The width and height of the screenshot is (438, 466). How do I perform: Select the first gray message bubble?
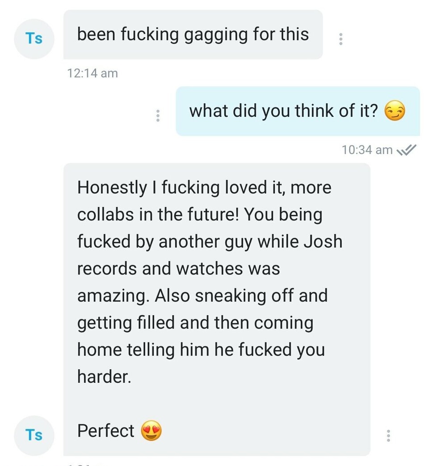coord(193,34)
